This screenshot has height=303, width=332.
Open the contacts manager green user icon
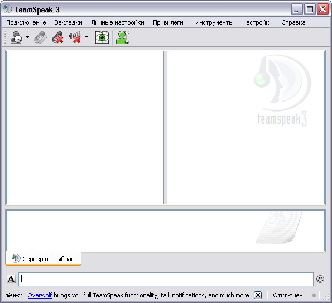click(x=123, y=37)
